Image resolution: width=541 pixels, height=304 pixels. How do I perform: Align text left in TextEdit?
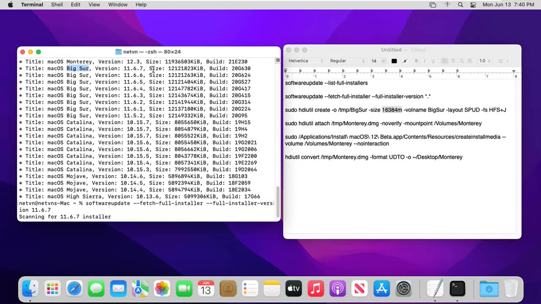445,61
